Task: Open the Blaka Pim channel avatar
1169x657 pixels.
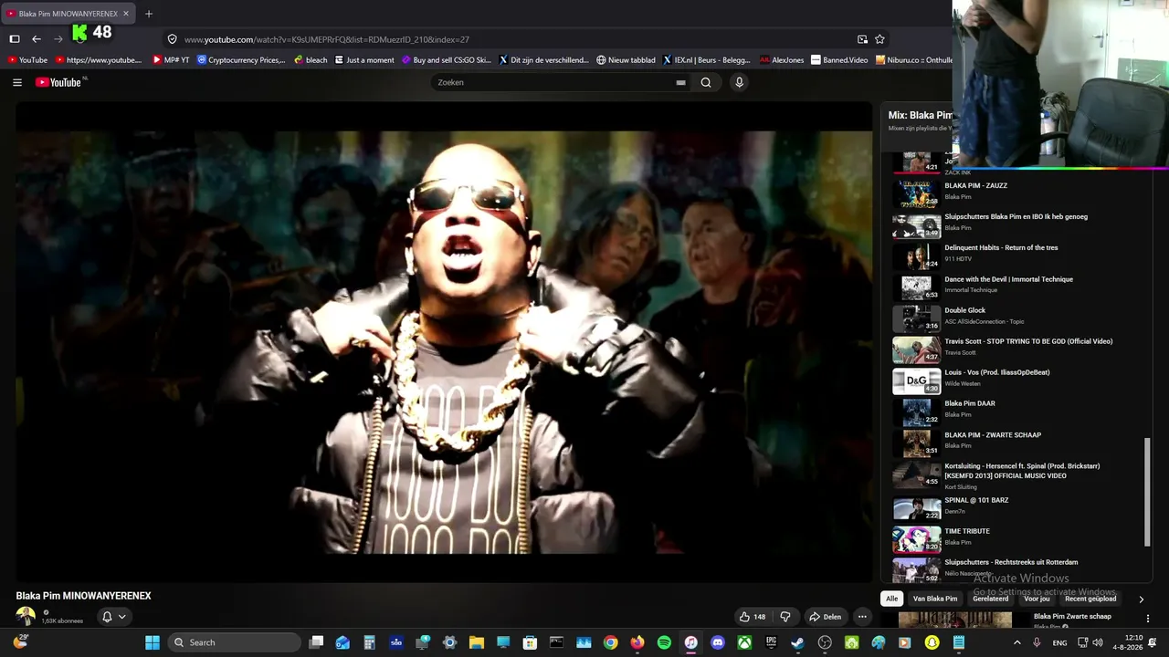Action: (x=26, y=617)
